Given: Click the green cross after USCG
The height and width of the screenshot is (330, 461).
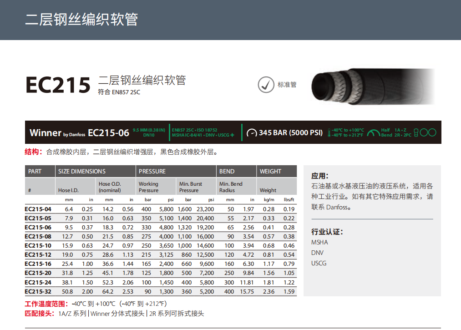Looking at the screenshot, I should click(232, 135).
